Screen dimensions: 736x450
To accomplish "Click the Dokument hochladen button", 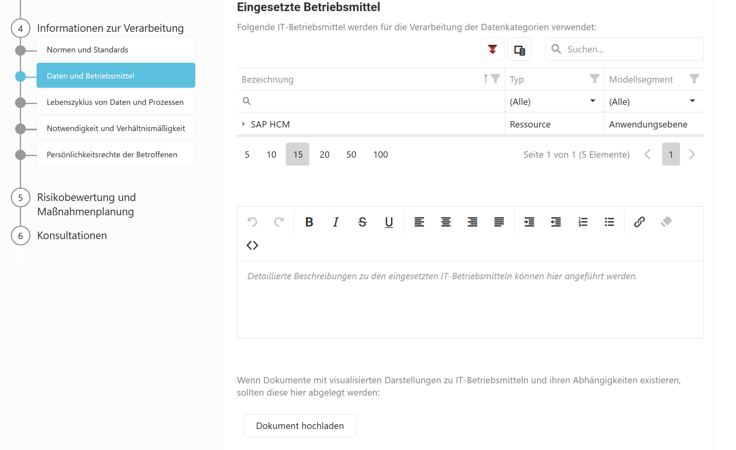I will tap(300, 426).
